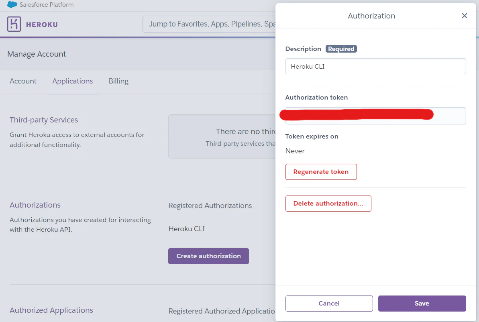Click Delete authorization button
This screenshot has height=322, width=479.
[x=328, y=204]
